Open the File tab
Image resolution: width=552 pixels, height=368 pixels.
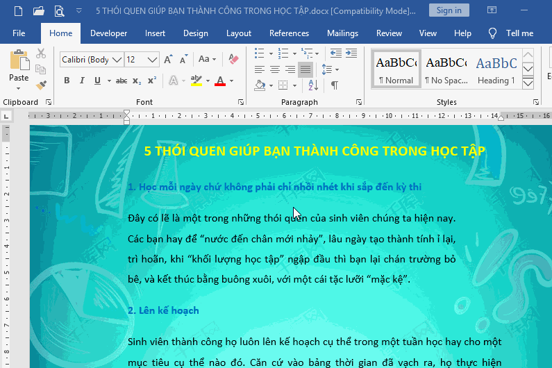coord(19,33)
